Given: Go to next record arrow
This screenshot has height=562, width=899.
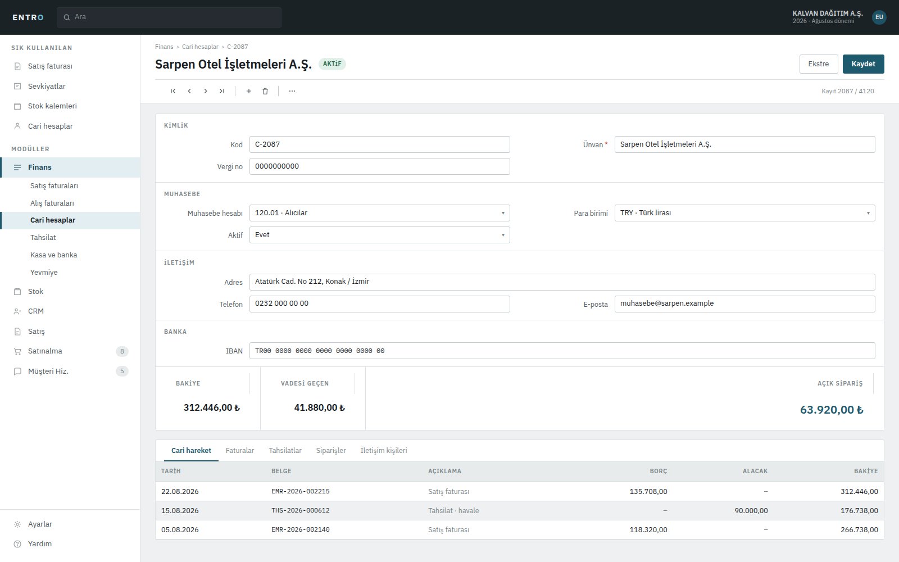Looking at the screenshot, I should [x=206, y=91].
